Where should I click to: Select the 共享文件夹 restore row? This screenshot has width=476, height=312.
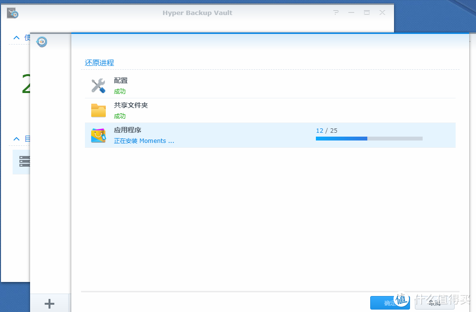[x=270, y=110]
